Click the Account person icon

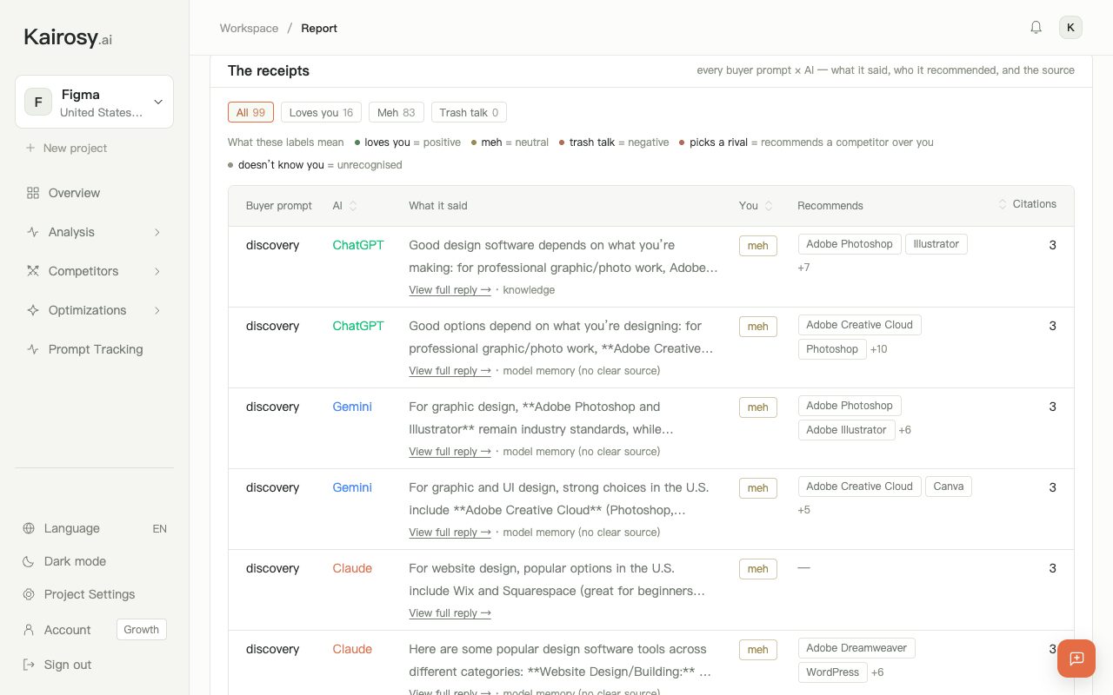click(x=29, y=630)
